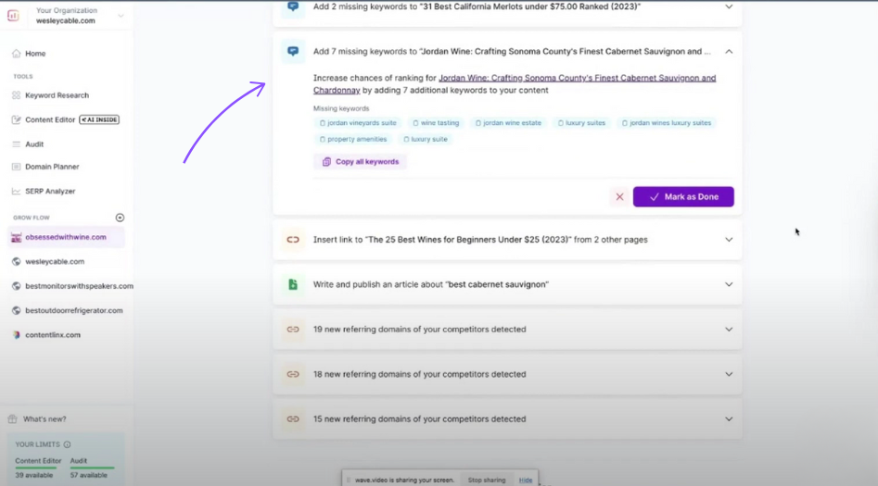This screenshot has width=878, height=486.
Task: Click Copy all keywords button
Action: 360,162
